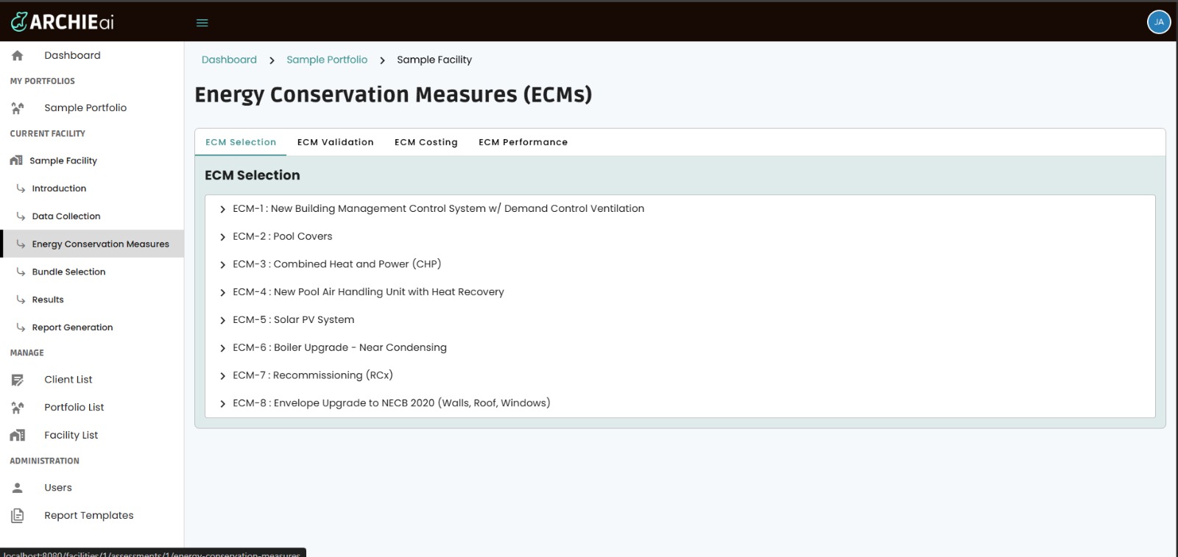
Task: Switch to the ECM Performance tab
Action: [523, 142]
